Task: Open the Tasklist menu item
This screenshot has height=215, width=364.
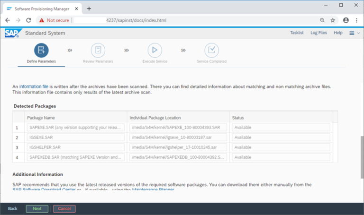Action: click(297, 33)
